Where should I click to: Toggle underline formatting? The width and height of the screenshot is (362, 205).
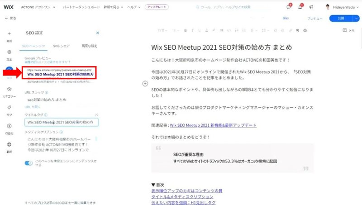pos(200,30)
